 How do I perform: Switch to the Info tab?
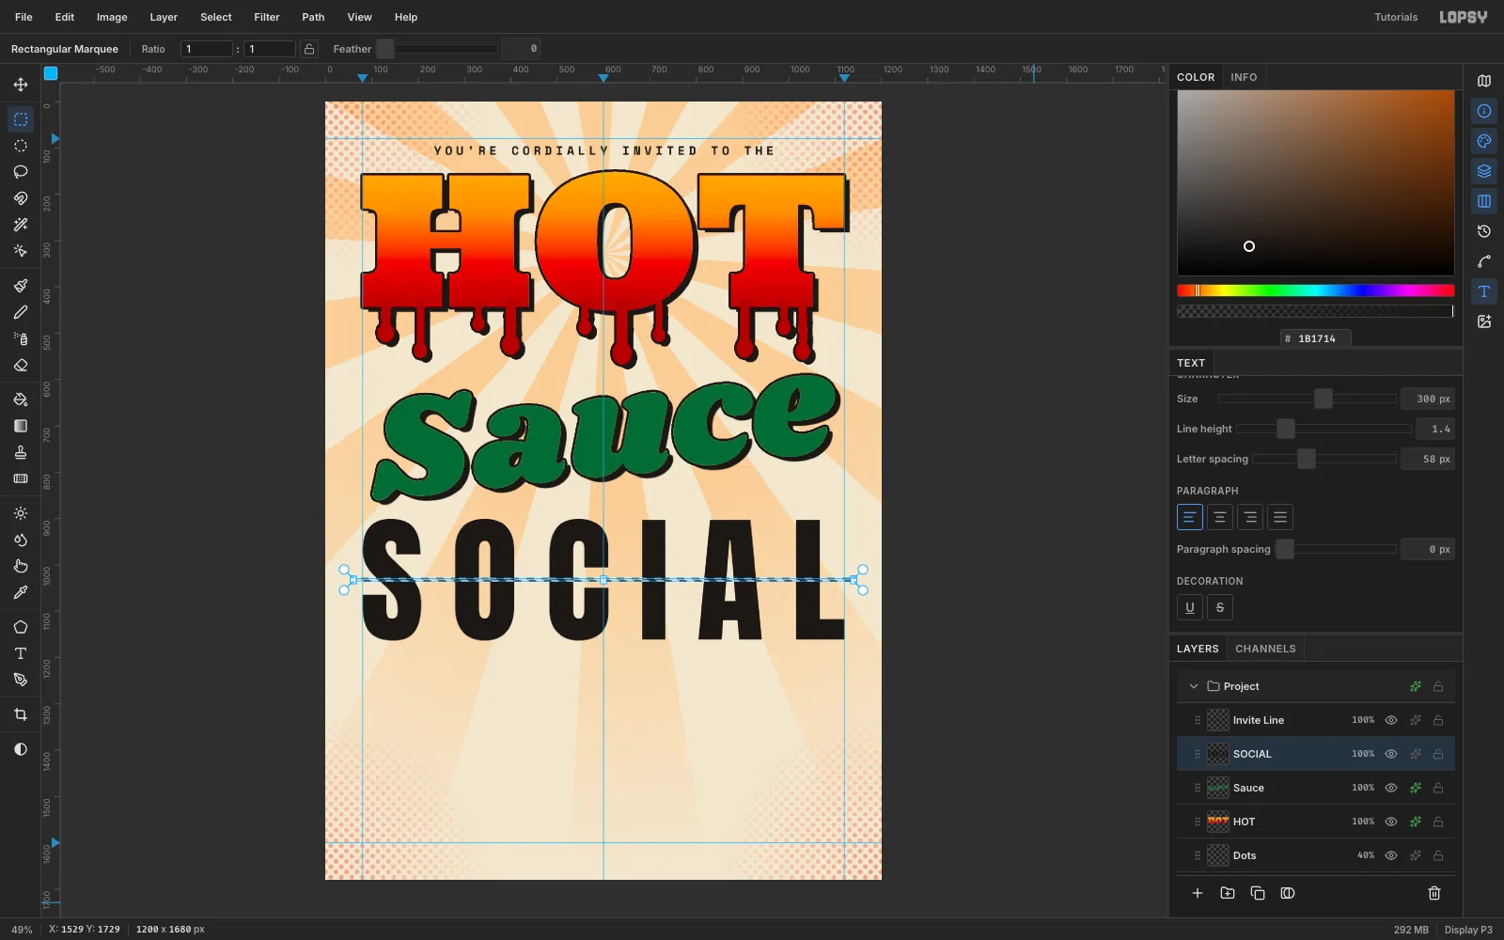(x=1244, y=77)
